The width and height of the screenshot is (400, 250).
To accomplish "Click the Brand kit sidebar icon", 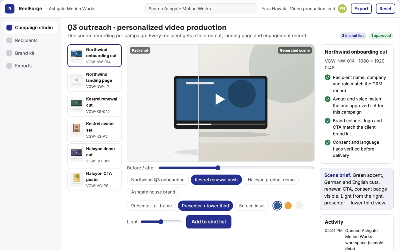I will click(x=9, y=53).
